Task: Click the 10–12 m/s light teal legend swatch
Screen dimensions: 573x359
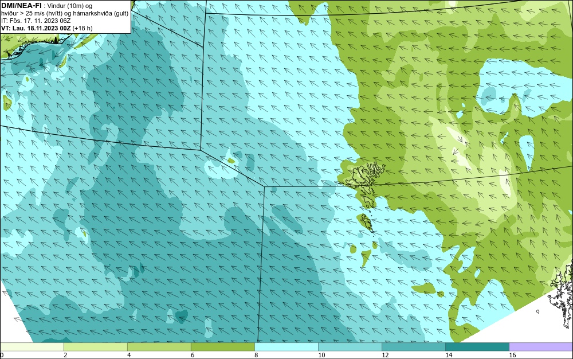Action: tap(350, 347)
